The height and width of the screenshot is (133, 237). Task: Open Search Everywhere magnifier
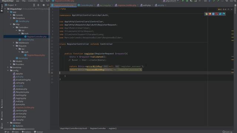(235, 1)
